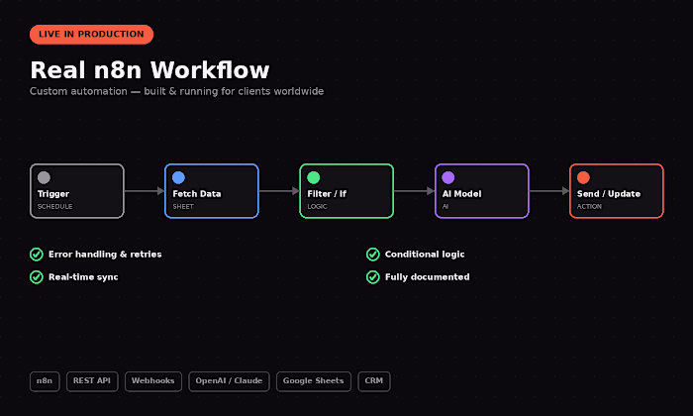Viewport: 693px width, 416px height.
Task: Click the 'Real-time sync' text
Action: (x=83, y=277)
